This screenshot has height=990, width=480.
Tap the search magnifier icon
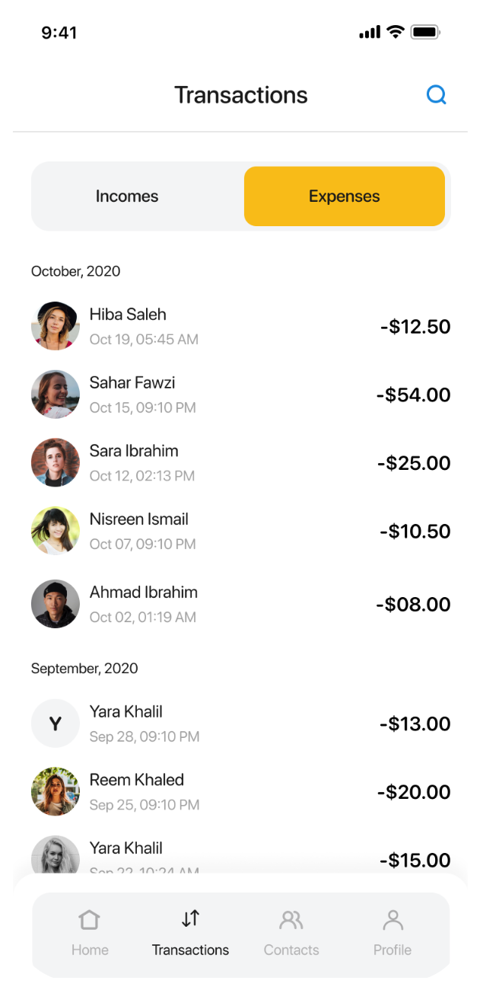pyautogui.click(x=436, y=95)
